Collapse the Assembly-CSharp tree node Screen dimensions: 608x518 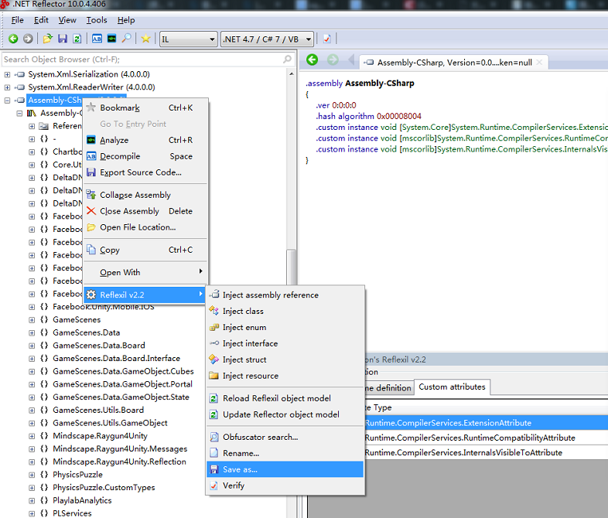pos(7,101)
